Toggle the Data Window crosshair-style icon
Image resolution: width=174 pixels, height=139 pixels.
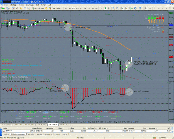[x=17, y=8]
